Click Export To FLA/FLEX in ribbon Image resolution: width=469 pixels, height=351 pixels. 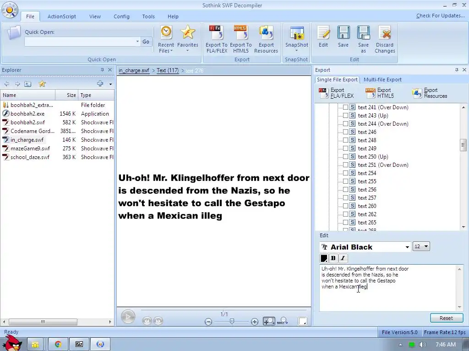(217, 40)
